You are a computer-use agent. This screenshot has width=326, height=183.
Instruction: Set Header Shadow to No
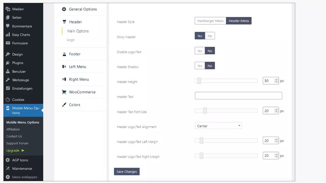pyautogui.click(x=210, y=66)
